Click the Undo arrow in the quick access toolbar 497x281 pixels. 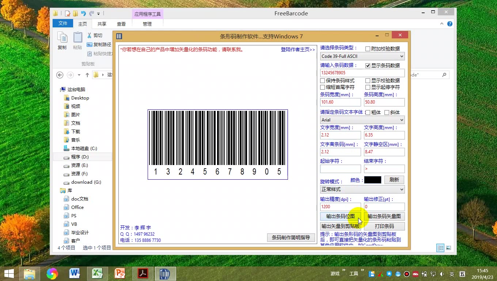click(83, 14)
